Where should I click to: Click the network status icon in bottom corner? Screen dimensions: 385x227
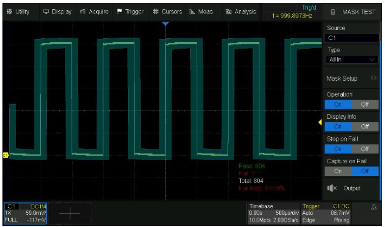tap(374, 207)
